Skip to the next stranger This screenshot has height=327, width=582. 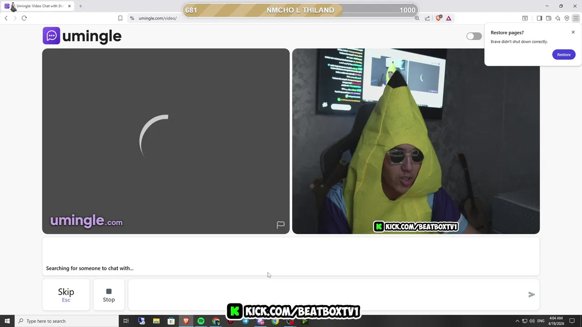click(66, 295)
